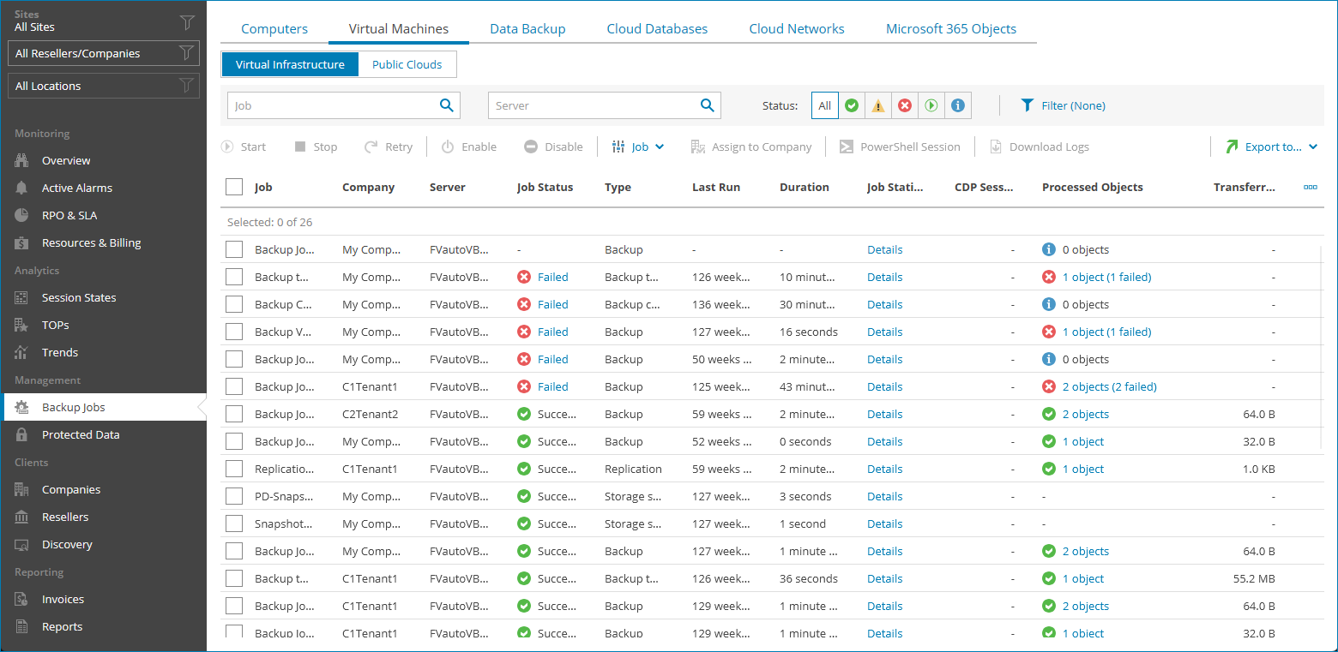Expand the Job actions dropdown

(x=638, y=147)
